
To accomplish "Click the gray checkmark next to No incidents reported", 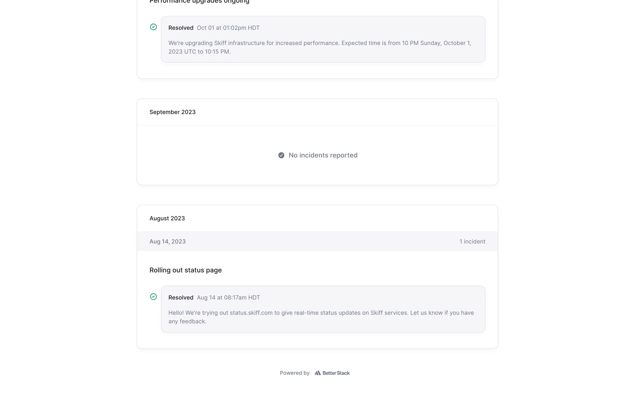I will click(x=281, y=155).
